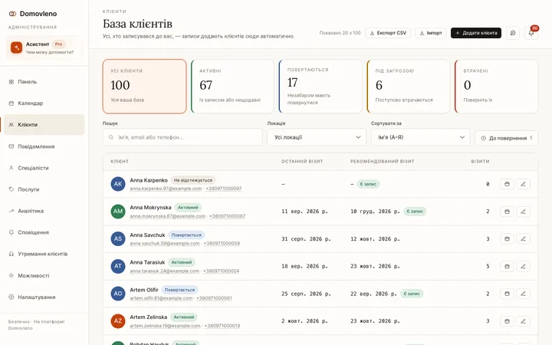The width and height of the screenshot is (552, 345).
Task: Open the Асистент Pro card
Action: pos(44,48)
